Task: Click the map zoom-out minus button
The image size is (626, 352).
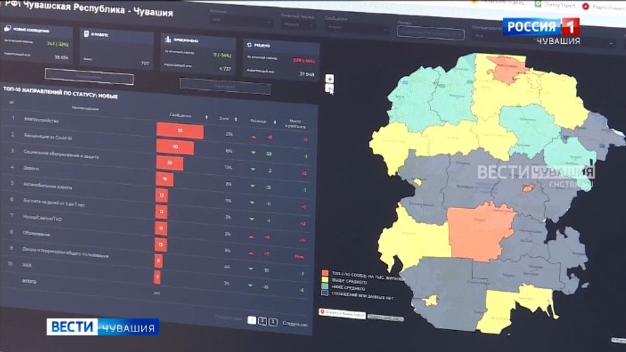Action: point(330,89)
